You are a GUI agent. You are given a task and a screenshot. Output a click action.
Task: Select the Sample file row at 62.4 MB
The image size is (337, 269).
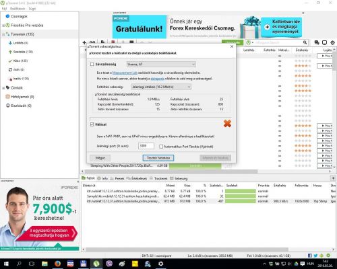point(208,196)
